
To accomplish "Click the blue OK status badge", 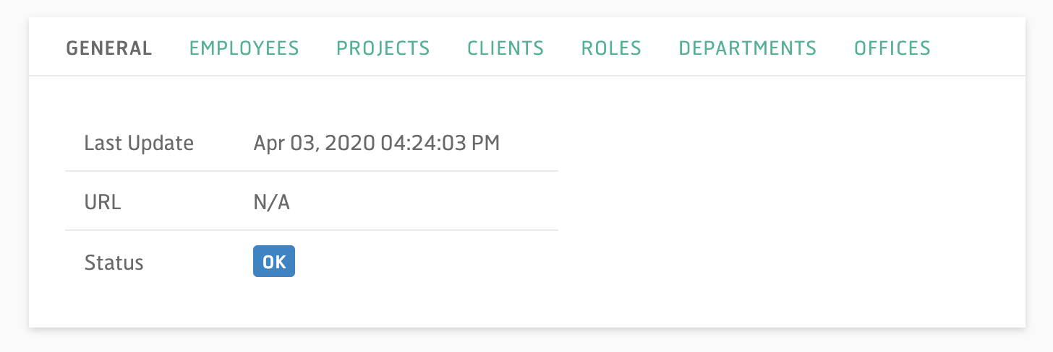I will coord(274,262).
